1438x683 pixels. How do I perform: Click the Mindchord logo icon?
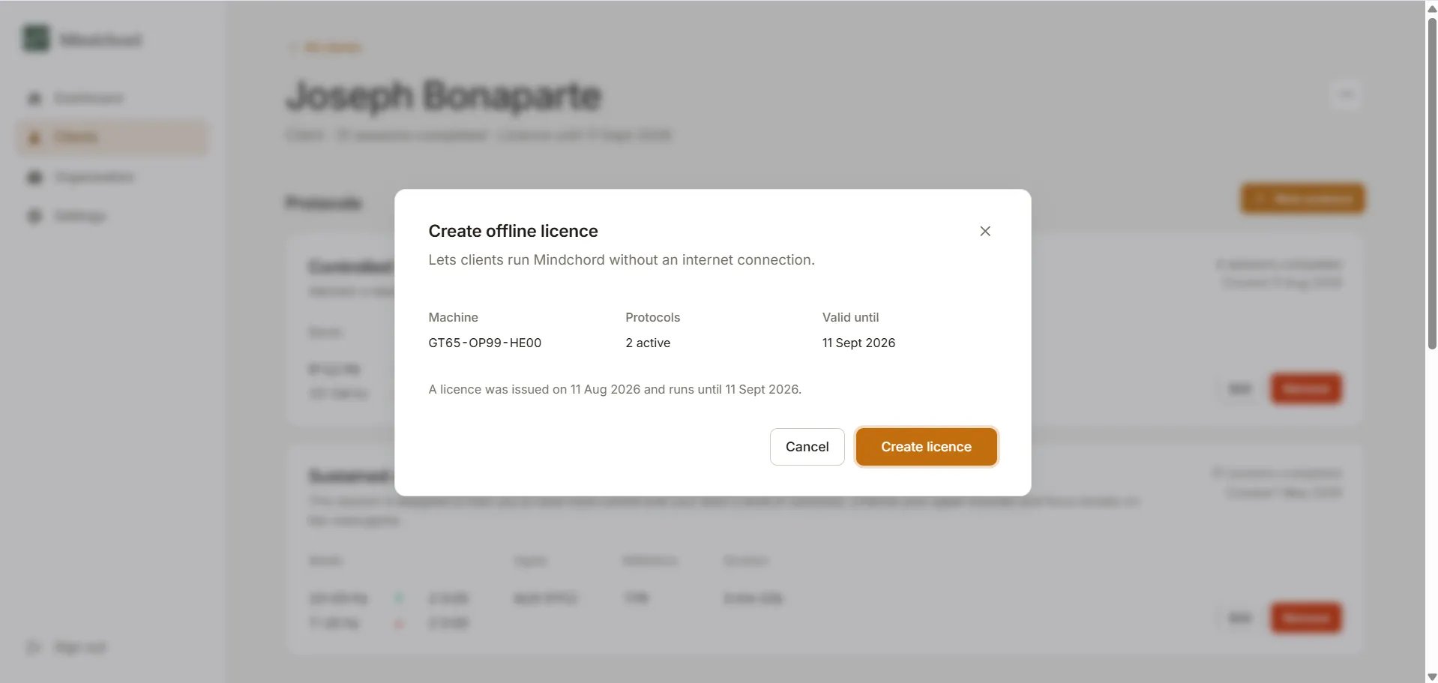36,39
